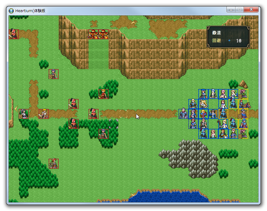
Task: Select the blonde girl with blue gauntlets
Action: 233,94
